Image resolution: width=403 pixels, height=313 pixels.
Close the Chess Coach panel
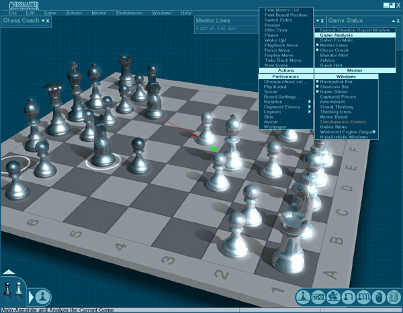pos(48,21)
